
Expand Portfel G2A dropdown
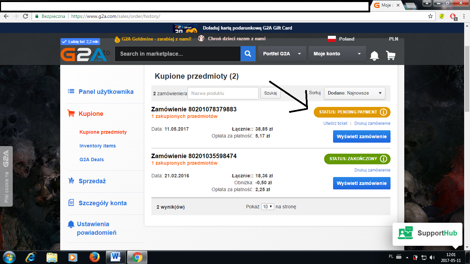click(282, 54)
